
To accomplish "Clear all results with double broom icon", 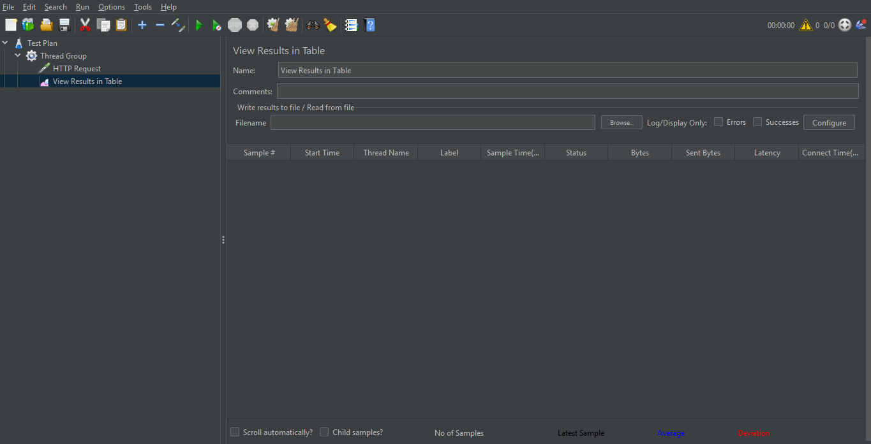I will (x=292, y=25).
